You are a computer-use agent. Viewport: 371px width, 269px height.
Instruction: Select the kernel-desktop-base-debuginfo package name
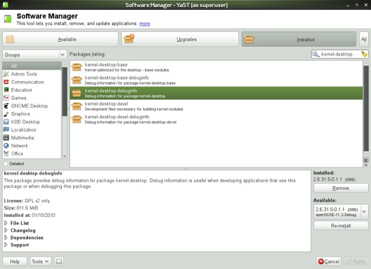(x=117, y=78)
